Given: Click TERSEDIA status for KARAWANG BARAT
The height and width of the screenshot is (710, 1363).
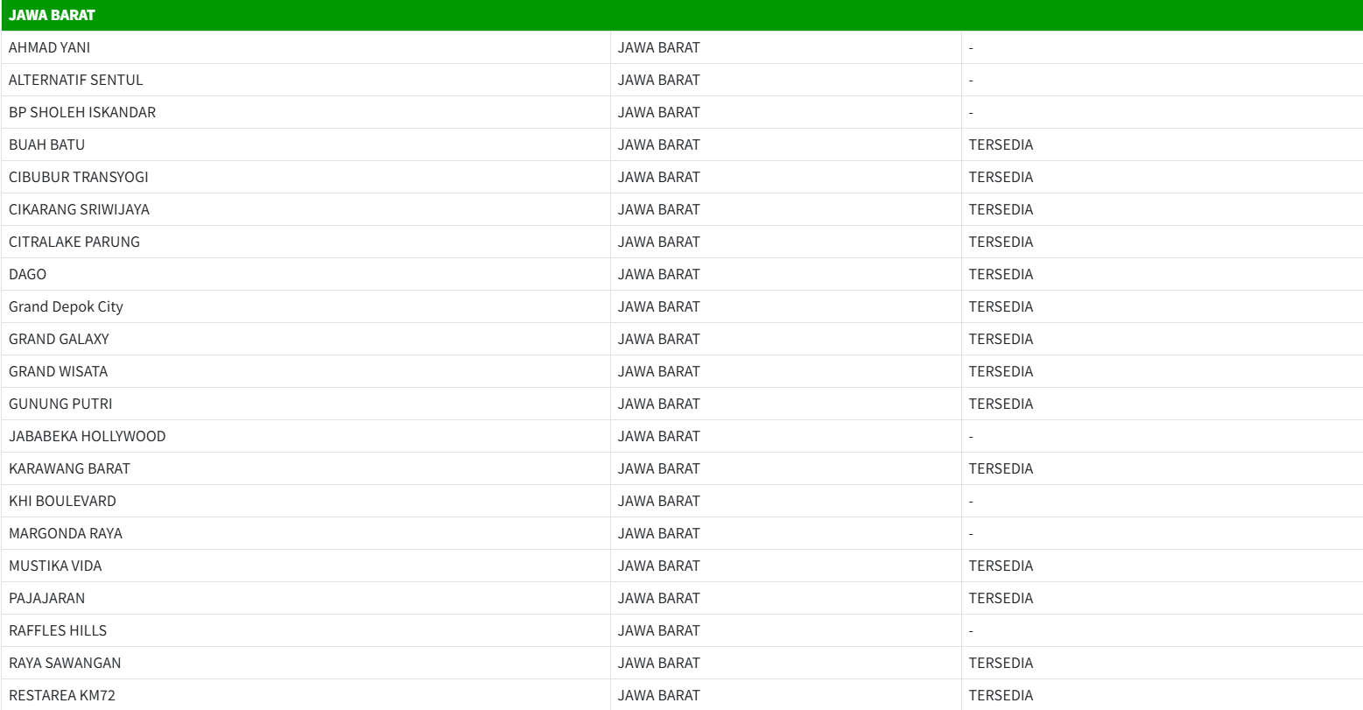Looking at the screenshot, I should click(1001, 468).
